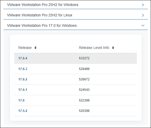Select build number 526672
Image resolution: width=151 pixels, height=128 pixels.
click(x=84, y=79)
